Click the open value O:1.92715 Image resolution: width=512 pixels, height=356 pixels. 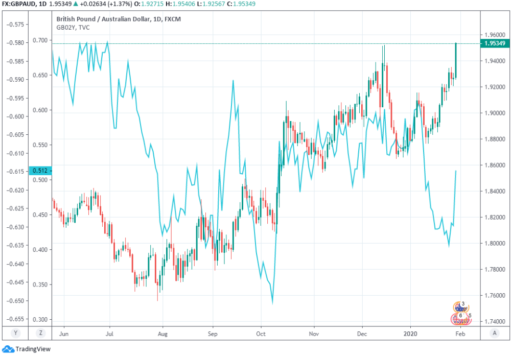coord(150,4)
